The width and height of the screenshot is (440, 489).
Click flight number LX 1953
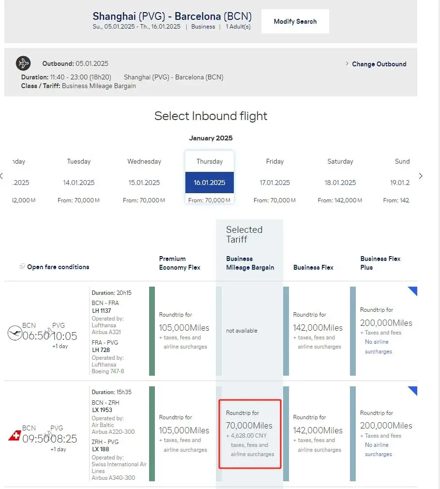point(102,410)
